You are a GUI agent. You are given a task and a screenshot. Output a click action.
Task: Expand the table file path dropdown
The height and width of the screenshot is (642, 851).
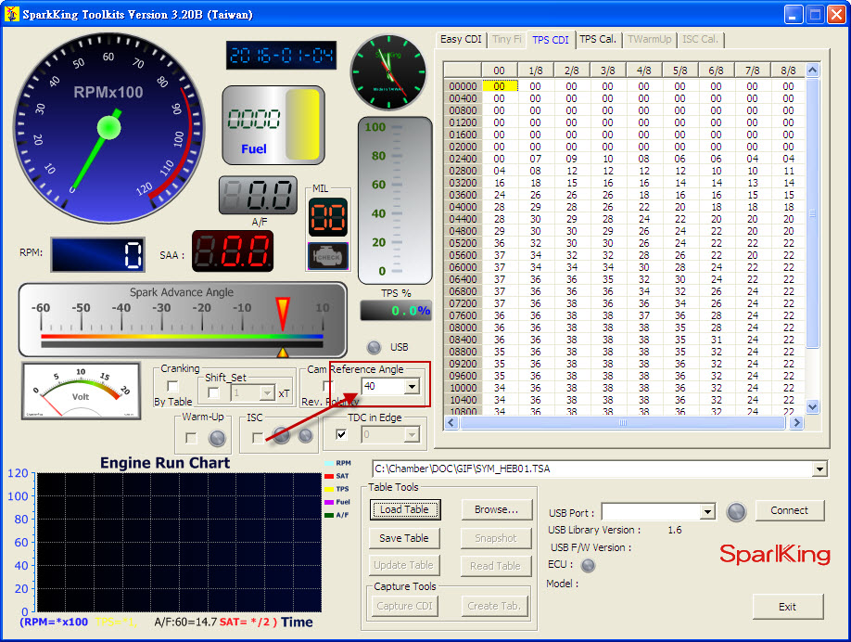[x=819, y=469]
